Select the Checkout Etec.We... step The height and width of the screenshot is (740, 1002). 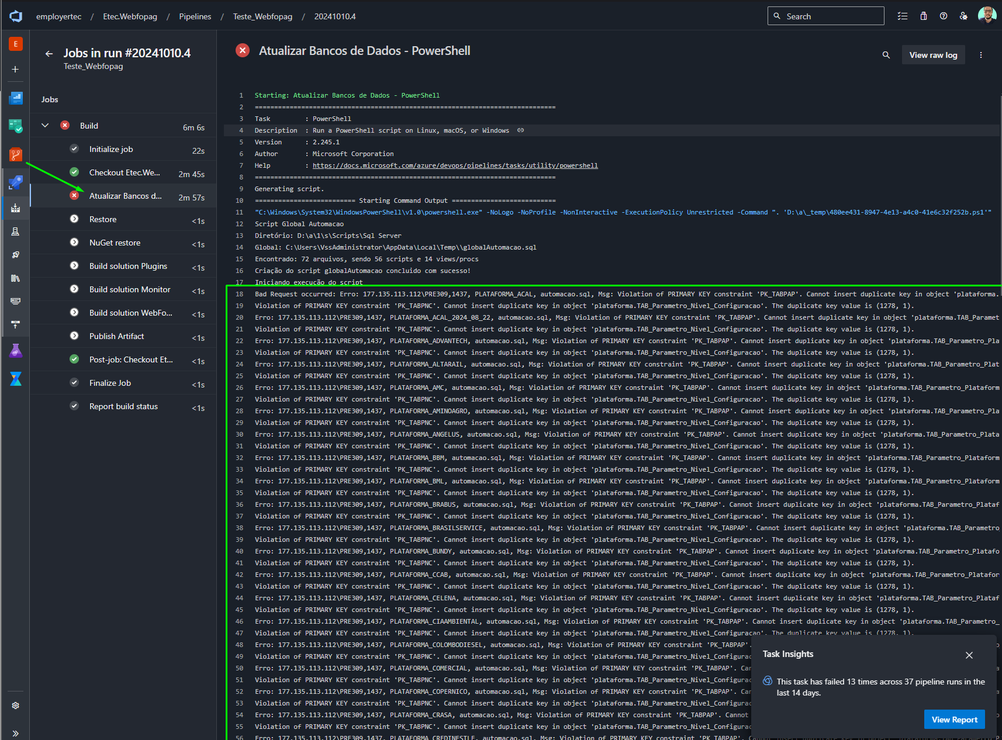[x=123, y=172]
